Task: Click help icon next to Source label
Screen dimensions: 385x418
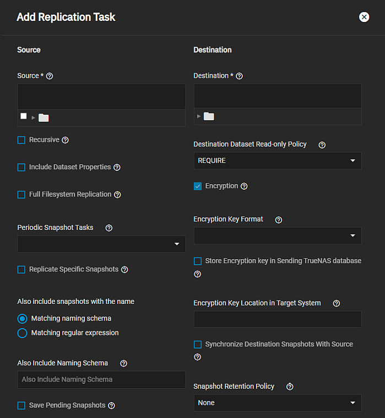Action: (50, 76)
